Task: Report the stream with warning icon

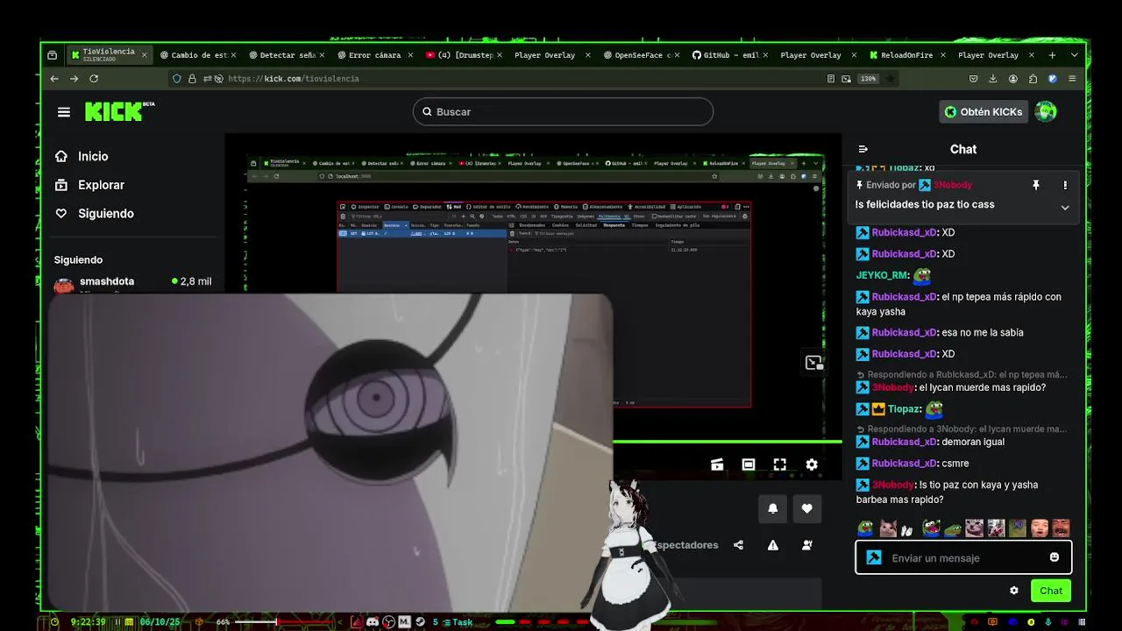Action: [x=773, y=545]
